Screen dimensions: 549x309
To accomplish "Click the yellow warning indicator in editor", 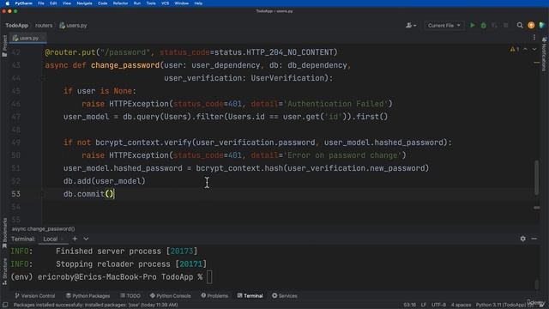I will [515, 50].
